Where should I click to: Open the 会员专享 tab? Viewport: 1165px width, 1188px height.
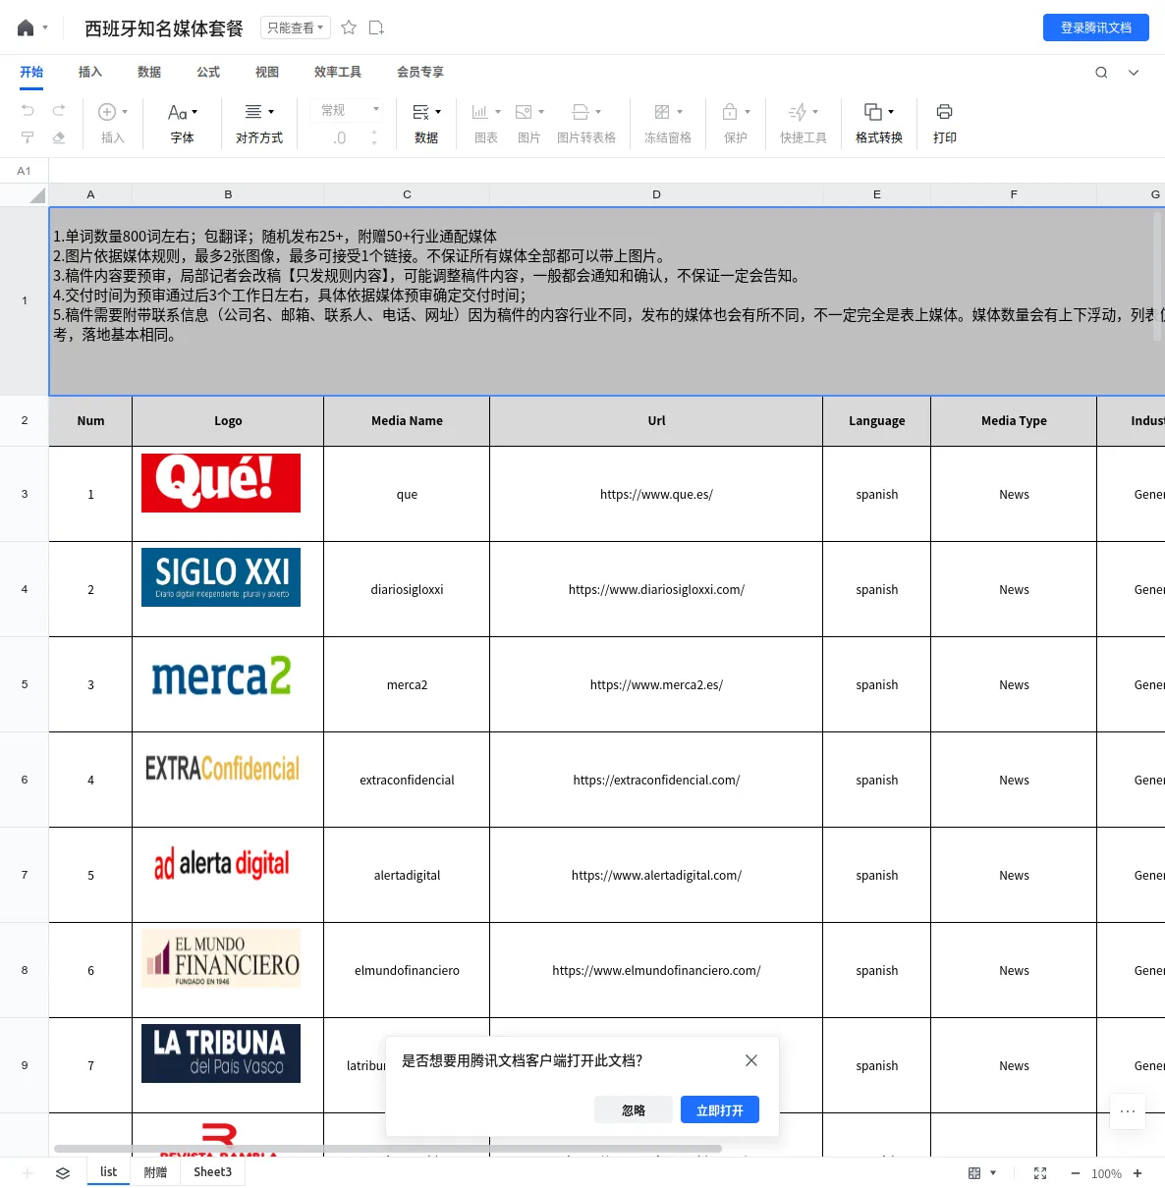(x=420, y=72)
